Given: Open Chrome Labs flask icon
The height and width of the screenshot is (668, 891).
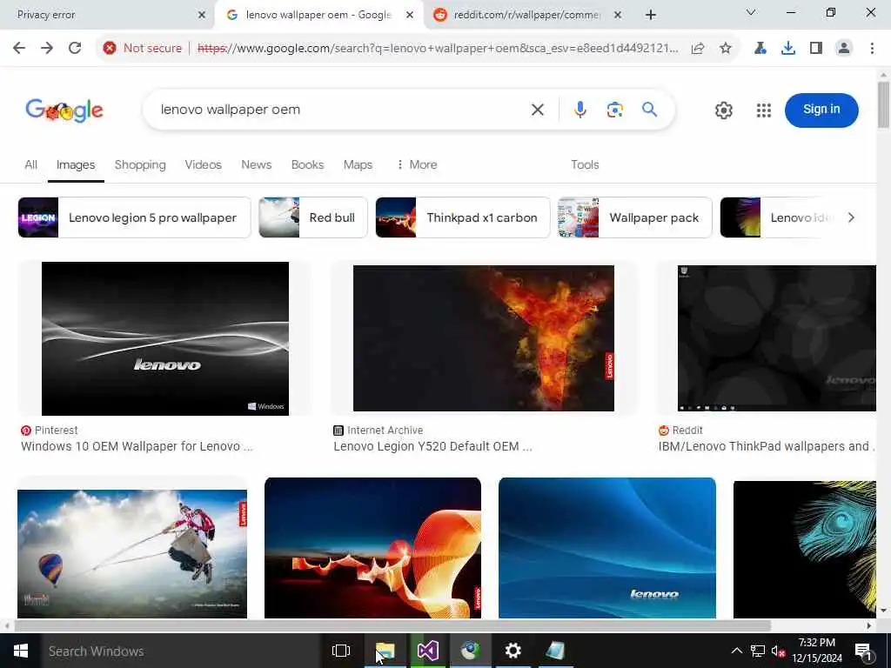Looking at the screenshot, I should point(760,49).
